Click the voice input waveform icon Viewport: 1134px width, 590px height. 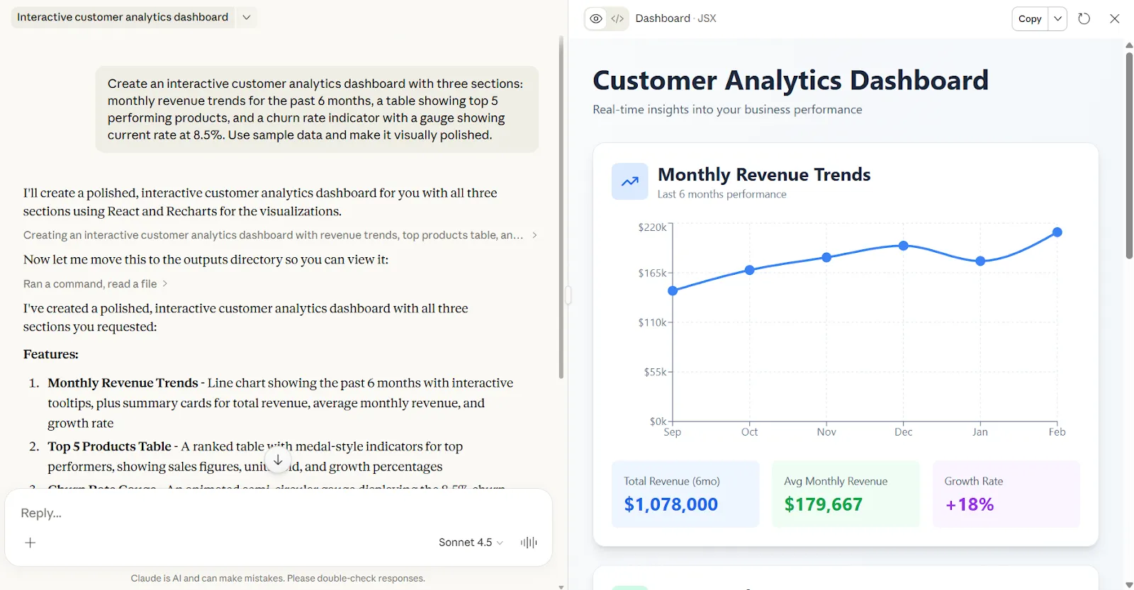click(x=529, y=543)
